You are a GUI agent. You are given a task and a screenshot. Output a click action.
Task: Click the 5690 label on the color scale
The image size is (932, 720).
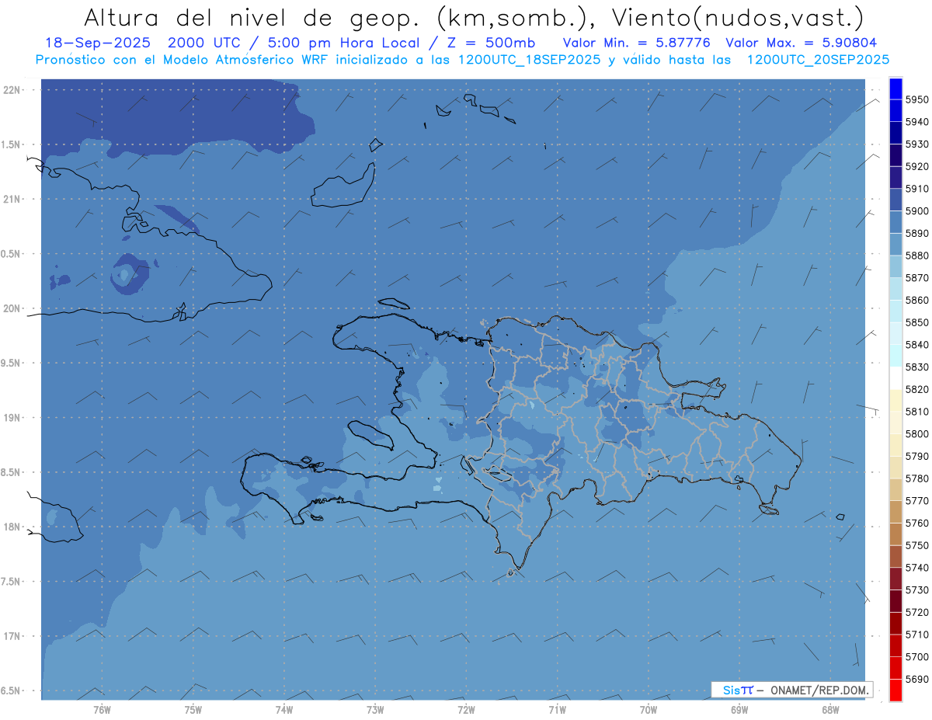click(x=916, y=679)
